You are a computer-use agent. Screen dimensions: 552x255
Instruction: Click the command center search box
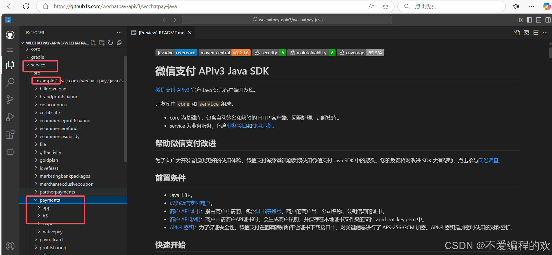coord(287,20)
